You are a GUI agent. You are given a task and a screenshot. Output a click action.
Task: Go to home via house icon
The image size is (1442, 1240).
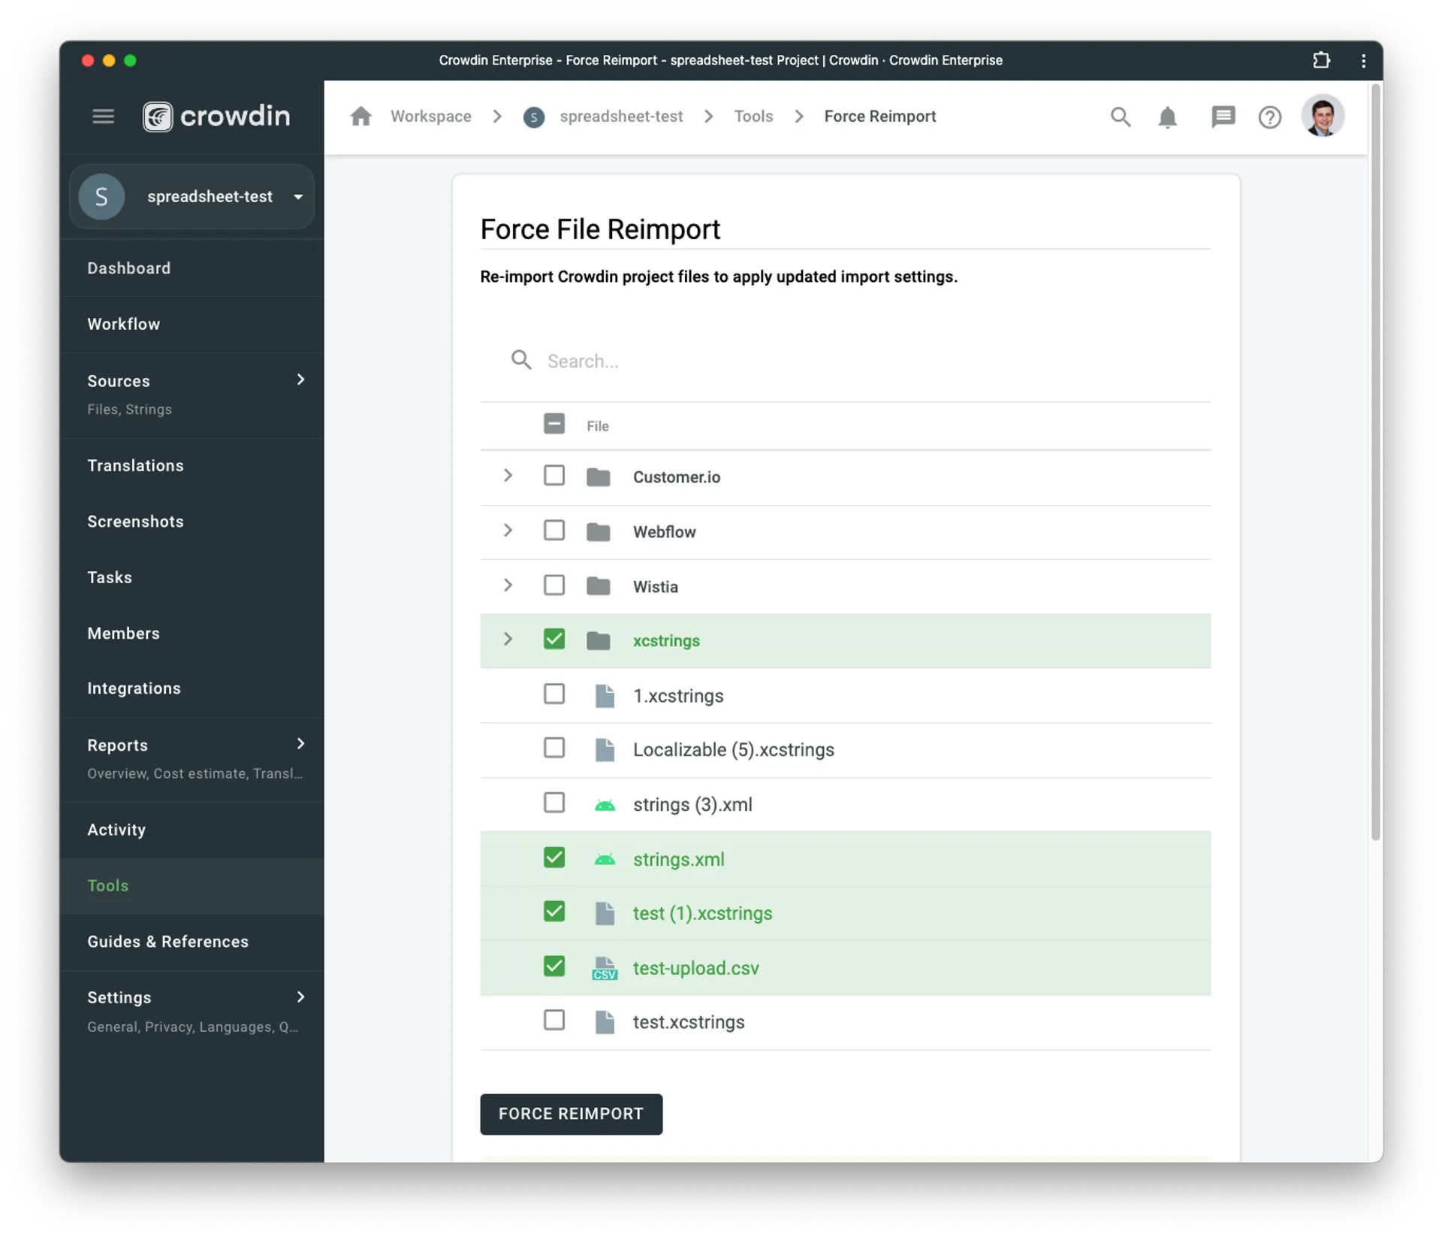click(360, 116)
